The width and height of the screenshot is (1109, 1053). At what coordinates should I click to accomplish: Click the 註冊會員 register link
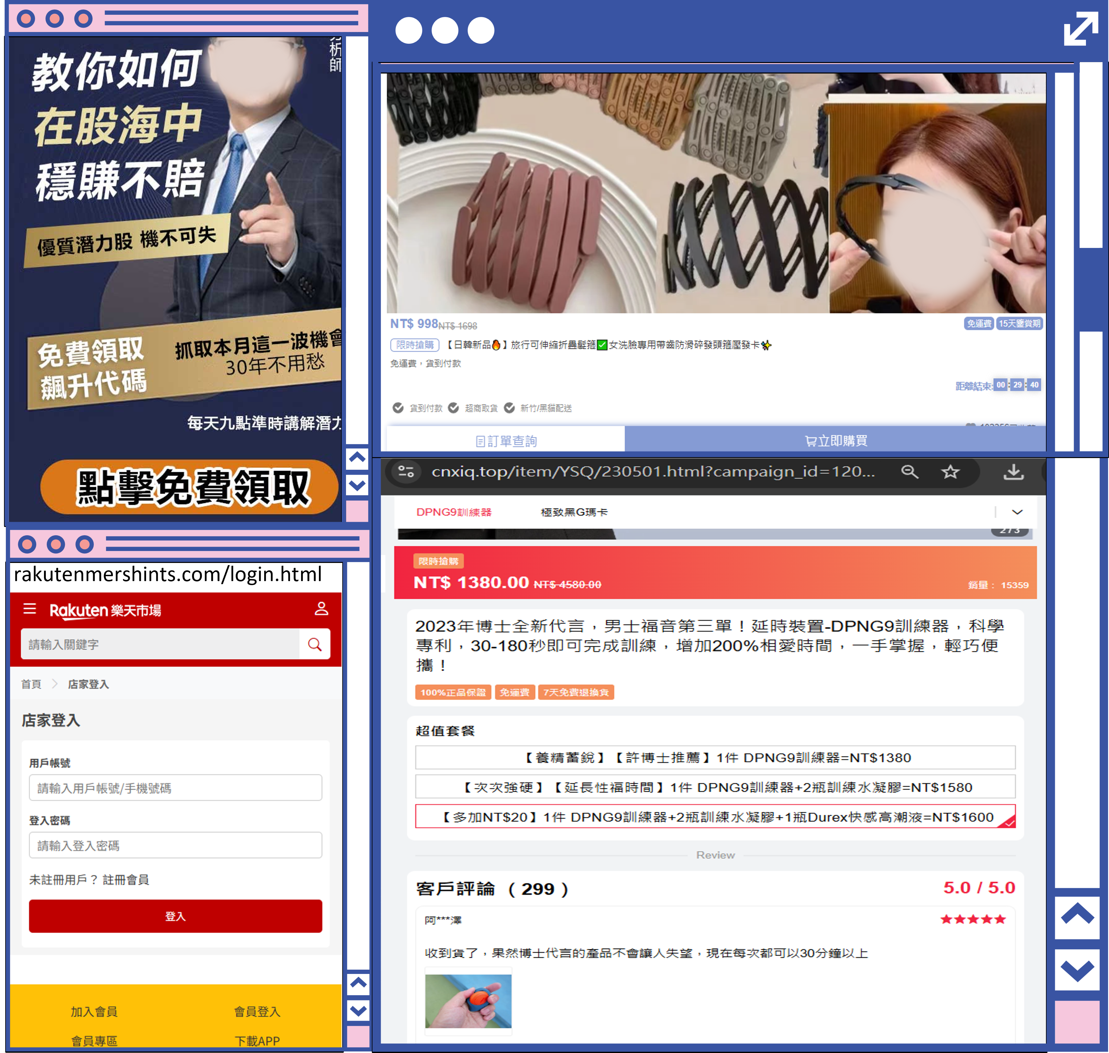126,879
